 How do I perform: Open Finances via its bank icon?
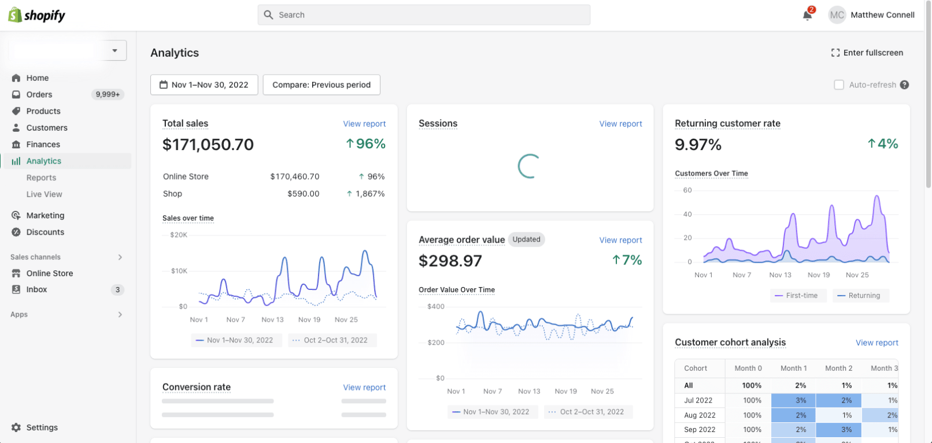click(x=16, y=144)
